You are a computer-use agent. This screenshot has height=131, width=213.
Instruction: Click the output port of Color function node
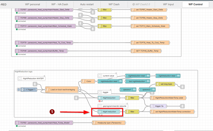(x=95, y=81)
